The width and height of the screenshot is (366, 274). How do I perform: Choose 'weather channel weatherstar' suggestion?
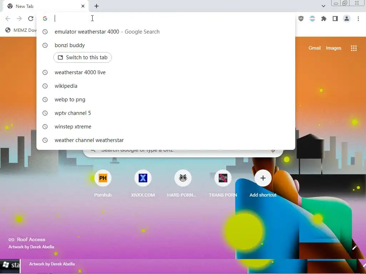(166, 140)
